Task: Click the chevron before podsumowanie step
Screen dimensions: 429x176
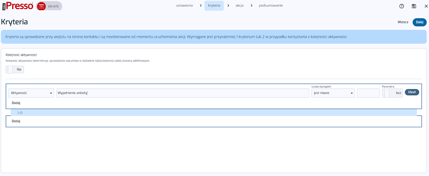Action: click(252, 6)
